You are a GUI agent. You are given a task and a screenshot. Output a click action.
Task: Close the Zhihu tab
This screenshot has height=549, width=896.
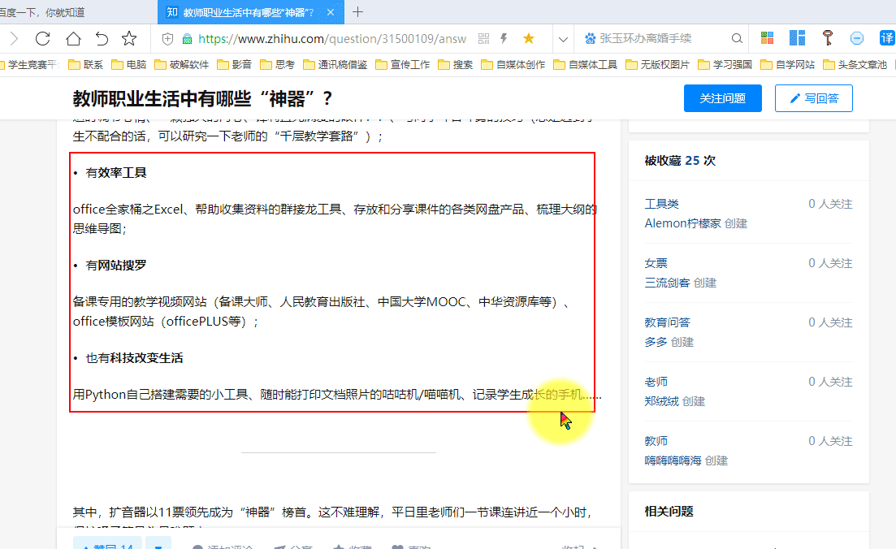point(331,12)
